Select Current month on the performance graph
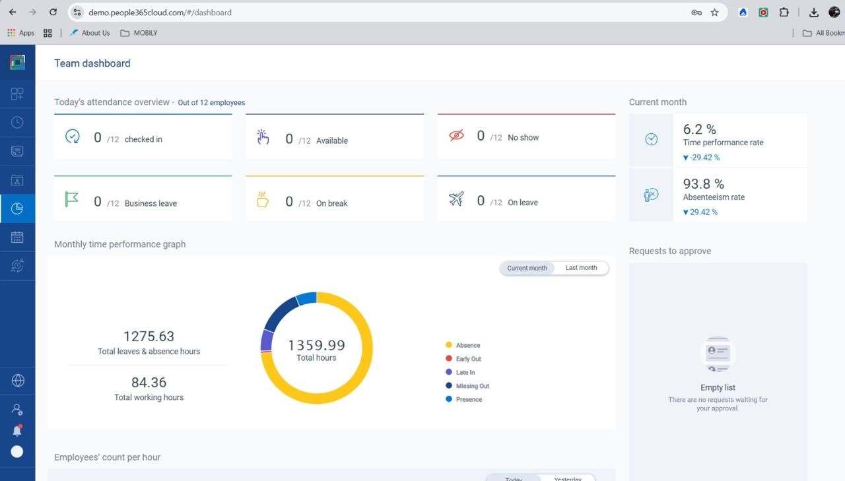Viewport: 845px width, 481px height. 527,268
